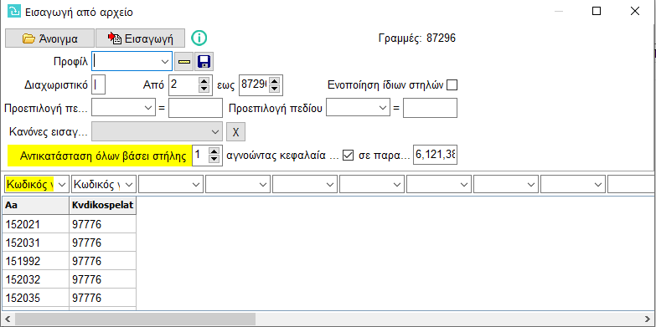Screen dimensions: 656x327
Task: Click the Διαχωριστικό separator field
Action: (x=98, y=85)
